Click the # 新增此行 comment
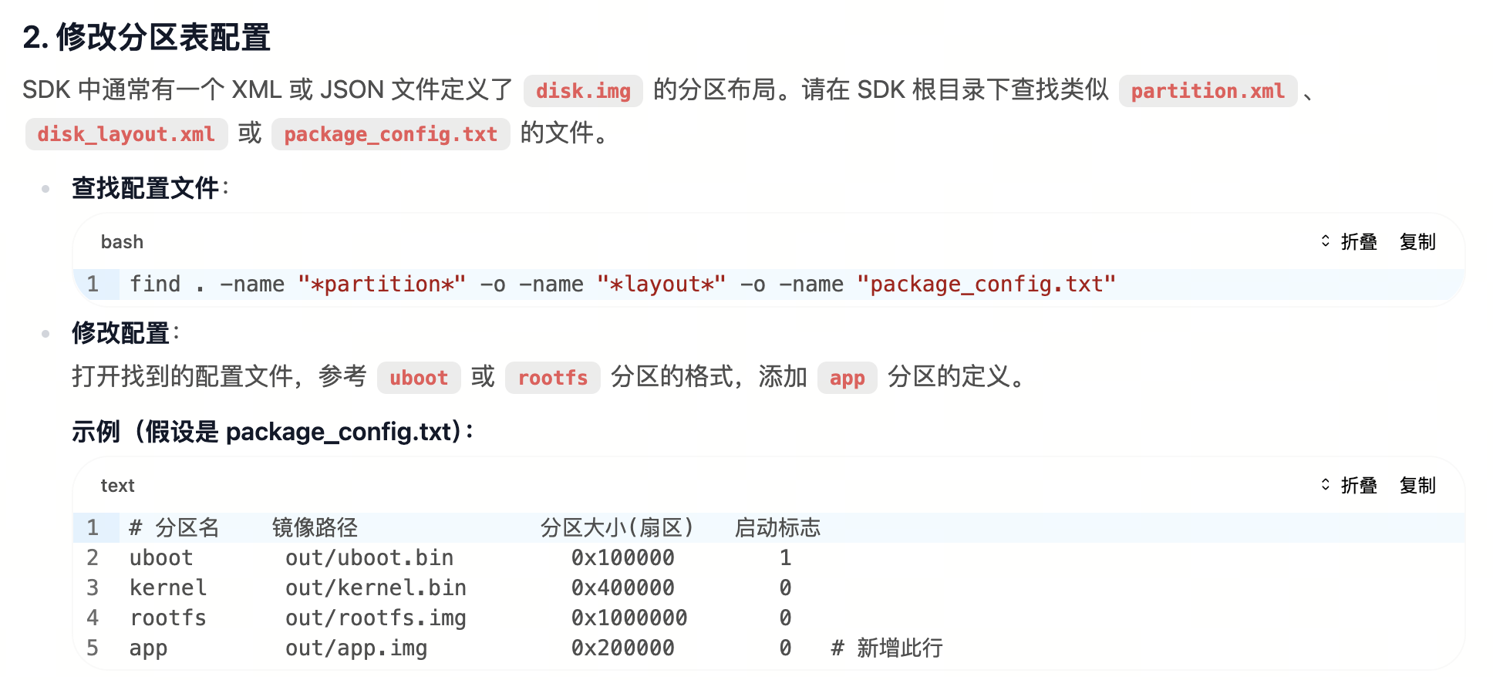This screenshot has height=680, width=1493. coord(887,648)
